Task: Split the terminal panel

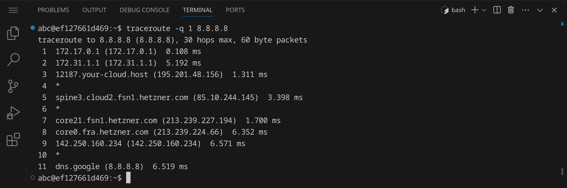Action: (x=497, y=10)
